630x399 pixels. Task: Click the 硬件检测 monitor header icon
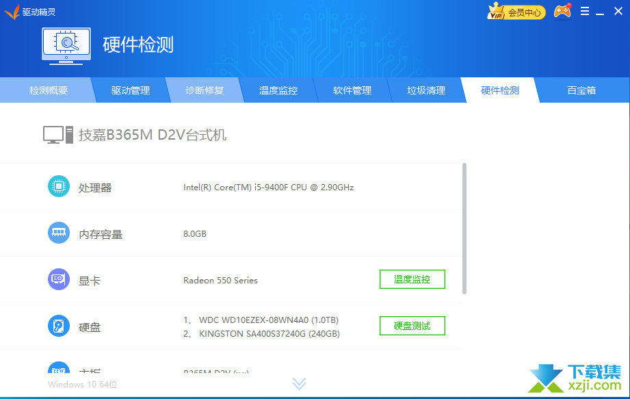66,46
